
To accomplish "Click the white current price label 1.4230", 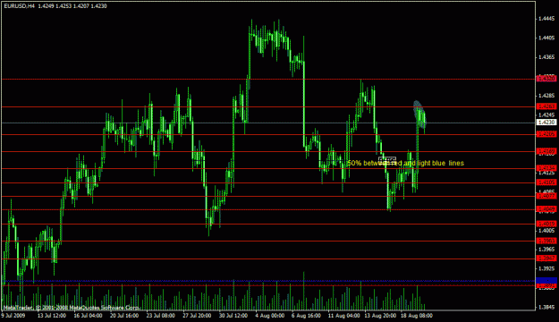I will click(546, 123).
